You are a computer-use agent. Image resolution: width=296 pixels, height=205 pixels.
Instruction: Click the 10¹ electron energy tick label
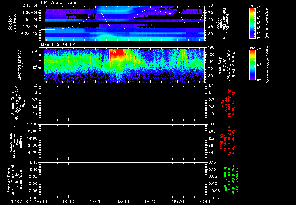pos(34,67)
